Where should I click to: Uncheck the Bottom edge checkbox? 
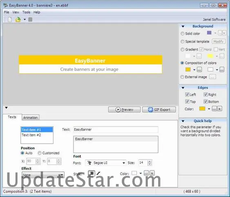[205, 101]
